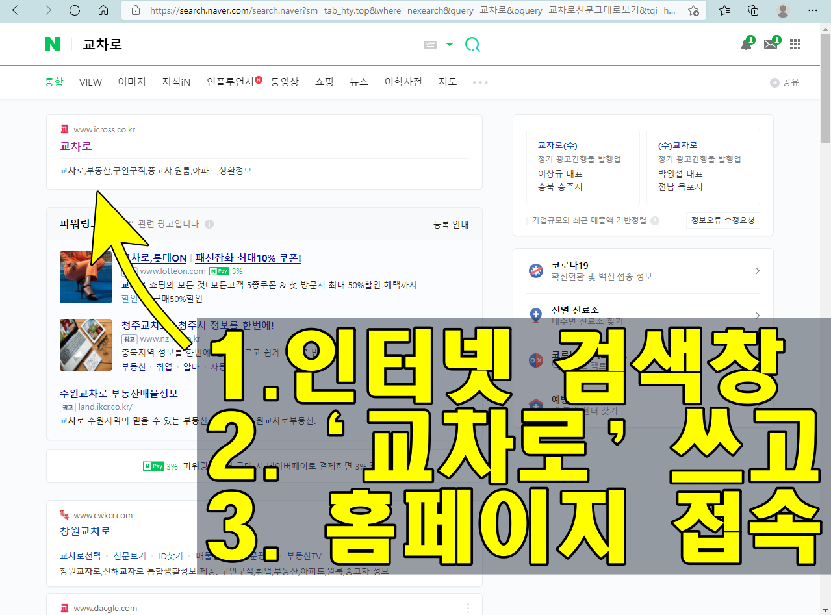Switch to the 동영상 tab
Screen dimensions: 831x615
pos(285,82)
